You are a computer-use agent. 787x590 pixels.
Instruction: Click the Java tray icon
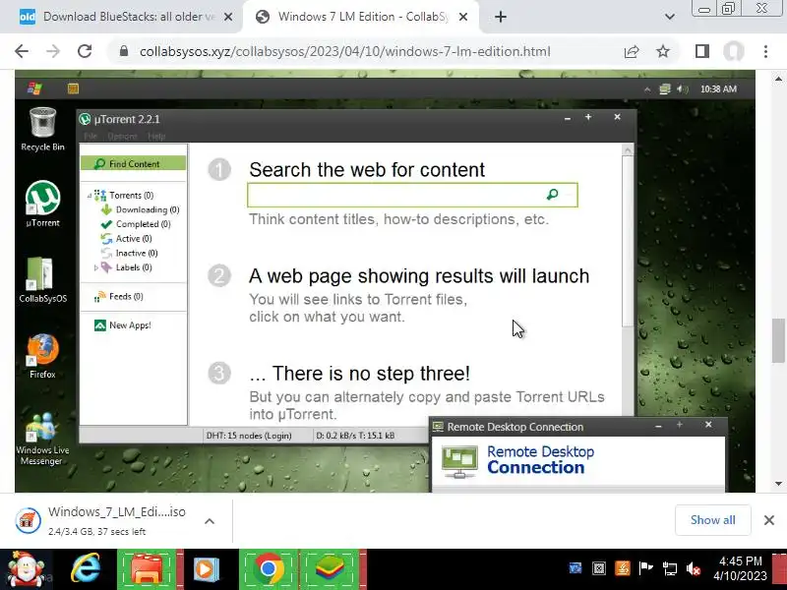[623, 568]
